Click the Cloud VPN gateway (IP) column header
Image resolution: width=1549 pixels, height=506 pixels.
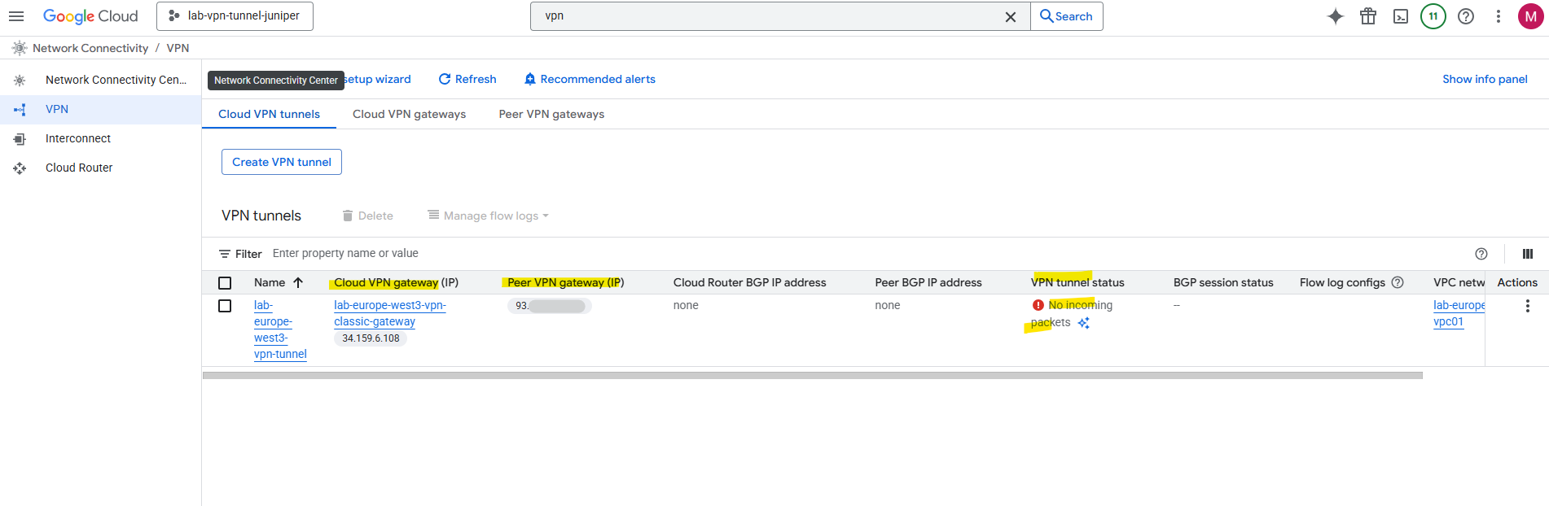396,282
